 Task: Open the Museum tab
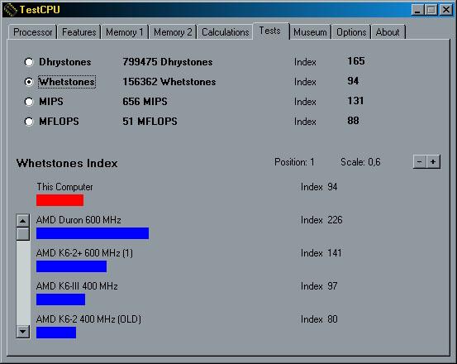point(310,32)
